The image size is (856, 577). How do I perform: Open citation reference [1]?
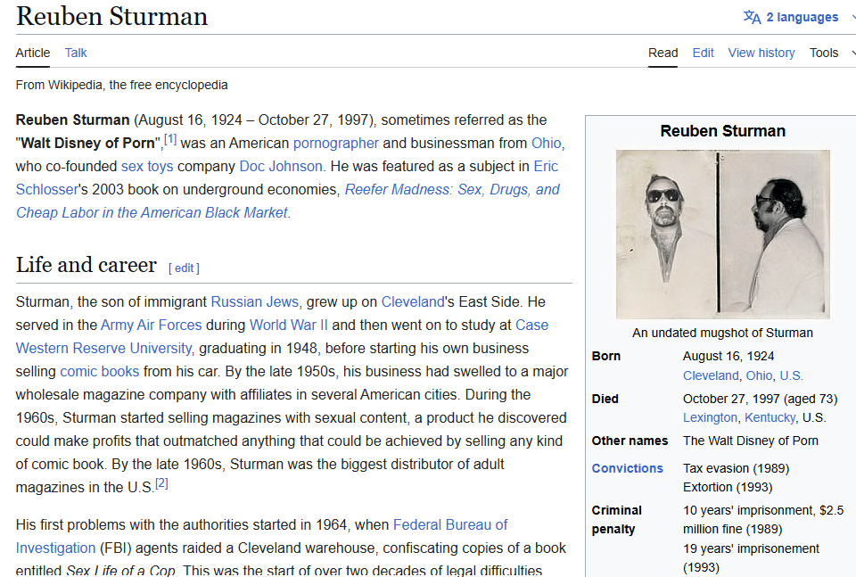click(170, 139)
